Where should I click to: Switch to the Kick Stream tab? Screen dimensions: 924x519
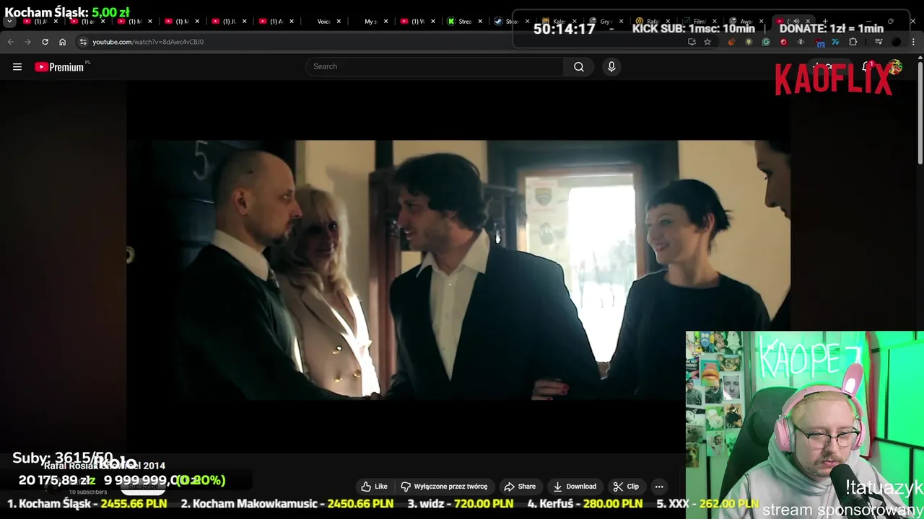click(x=465, y=22)
